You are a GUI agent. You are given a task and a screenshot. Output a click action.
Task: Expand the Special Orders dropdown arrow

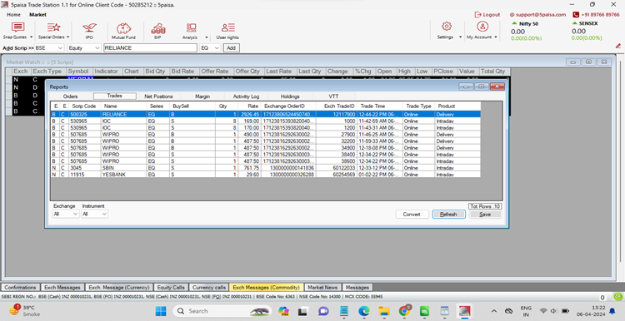point(67,37)
